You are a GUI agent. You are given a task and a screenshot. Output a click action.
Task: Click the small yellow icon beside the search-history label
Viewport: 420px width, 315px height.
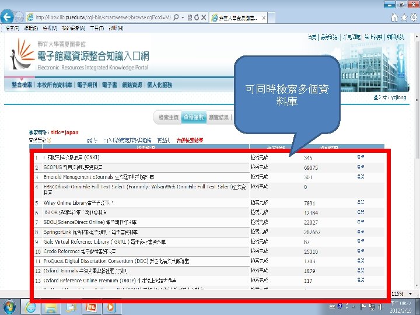(49, 140)
